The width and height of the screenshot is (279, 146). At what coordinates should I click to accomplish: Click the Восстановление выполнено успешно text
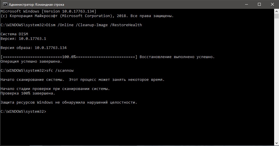[x=177, y=57]
